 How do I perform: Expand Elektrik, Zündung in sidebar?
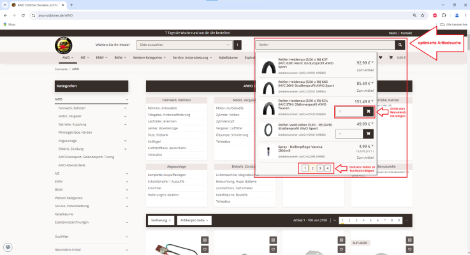pos(125,149)
